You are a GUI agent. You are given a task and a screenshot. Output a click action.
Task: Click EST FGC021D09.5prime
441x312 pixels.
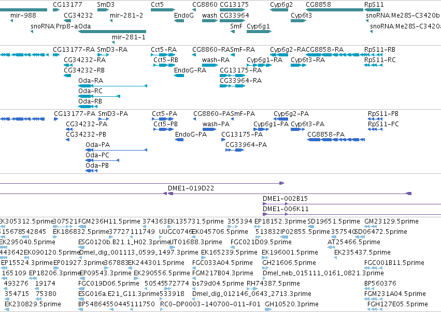(261, 242)
